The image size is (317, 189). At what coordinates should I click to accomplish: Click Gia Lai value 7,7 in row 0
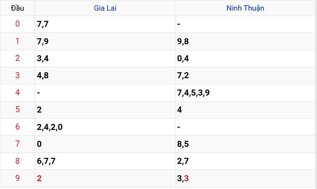[42, 25]
